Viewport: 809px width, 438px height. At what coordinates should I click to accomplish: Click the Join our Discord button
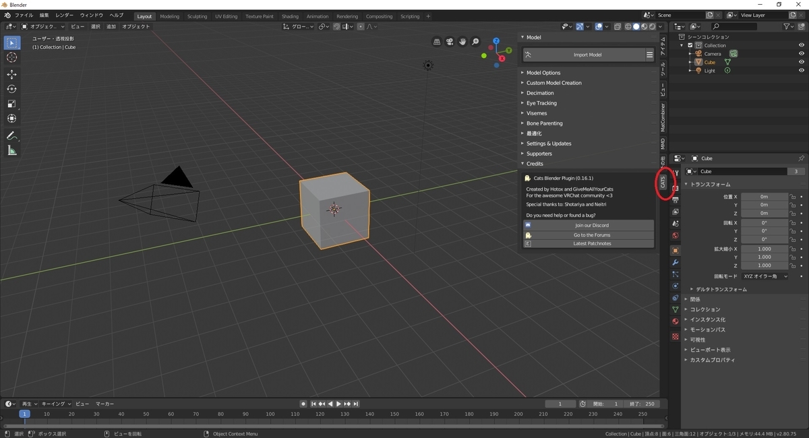[589, 225]
